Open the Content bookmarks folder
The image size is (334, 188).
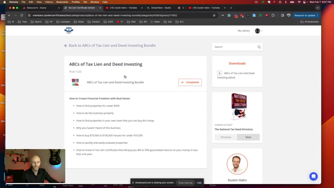[x=94, y=22]
